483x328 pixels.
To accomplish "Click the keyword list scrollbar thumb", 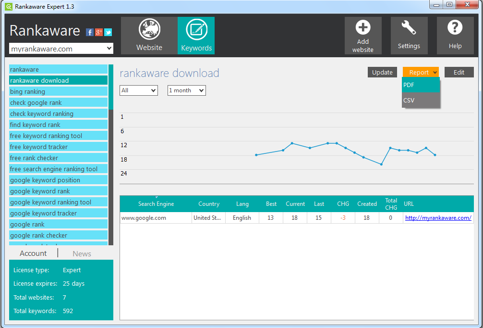I will pyautogui.click(x=111, y=87).
